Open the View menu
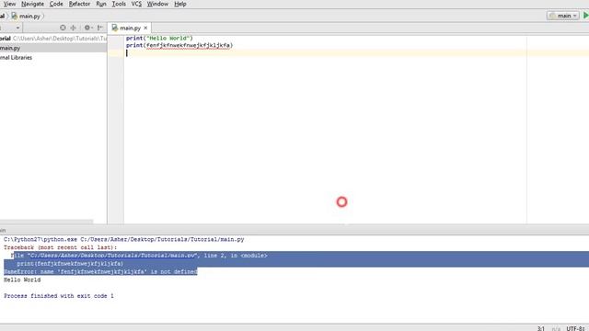 9,4
